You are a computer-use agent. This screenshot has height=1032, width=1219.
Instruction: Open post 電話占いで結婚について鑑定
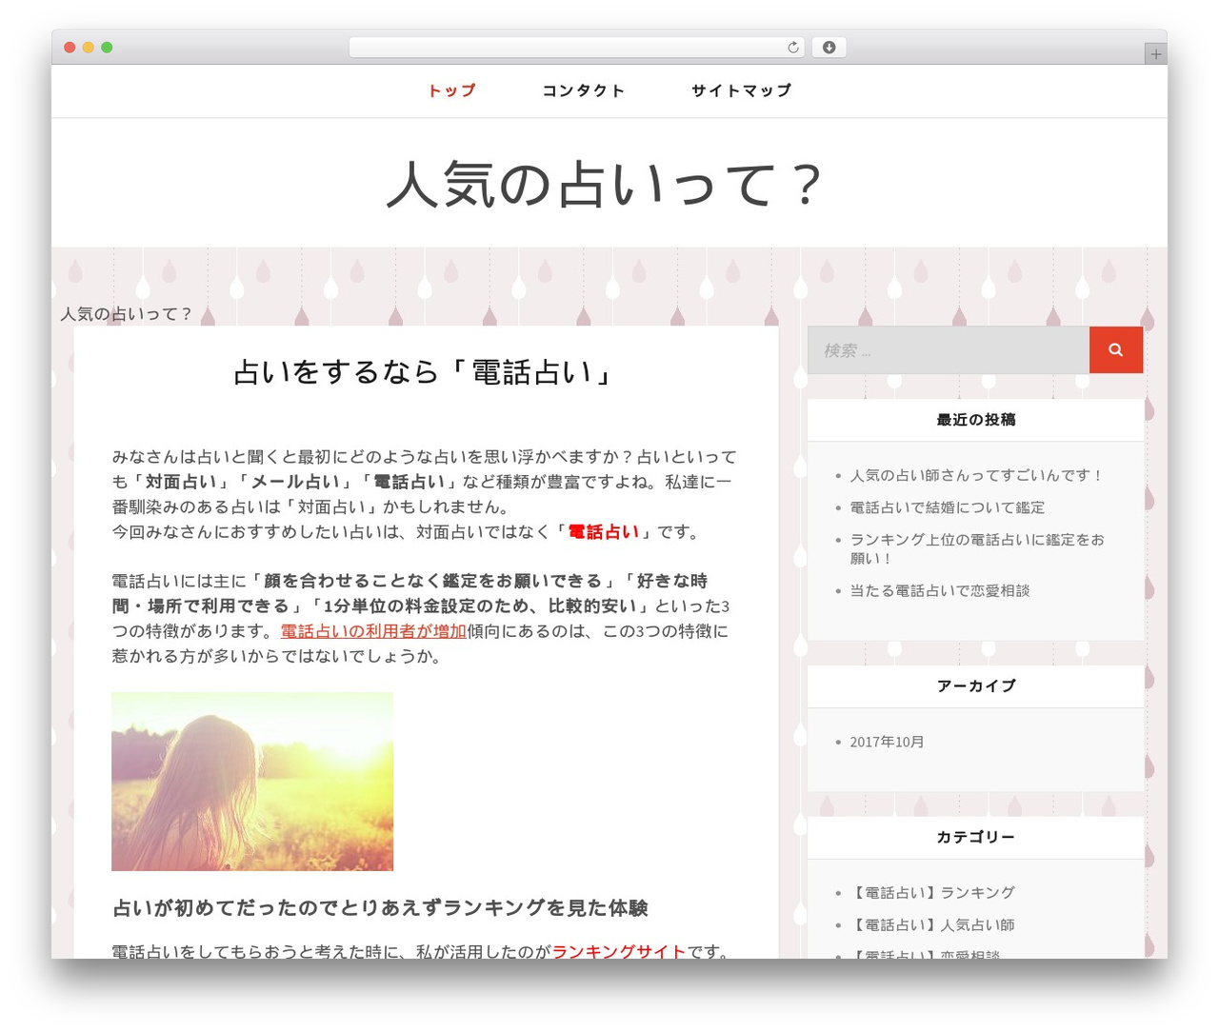[948, 507]
